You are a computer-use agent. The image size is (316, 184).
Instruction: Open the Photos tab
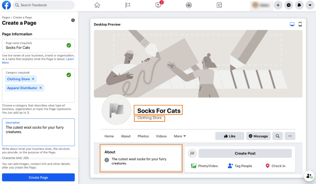point(143,136)
